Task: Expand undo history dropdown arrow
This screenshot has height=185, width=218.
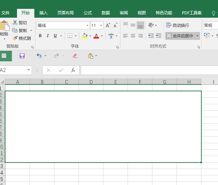Action: [x=46, y=56]
